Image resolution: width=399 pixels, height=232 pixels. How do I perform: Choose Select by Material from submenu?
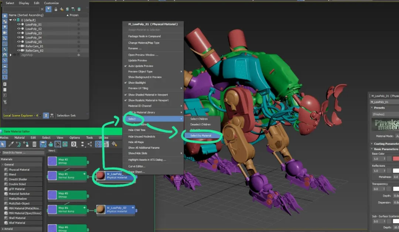coord(201,136)
